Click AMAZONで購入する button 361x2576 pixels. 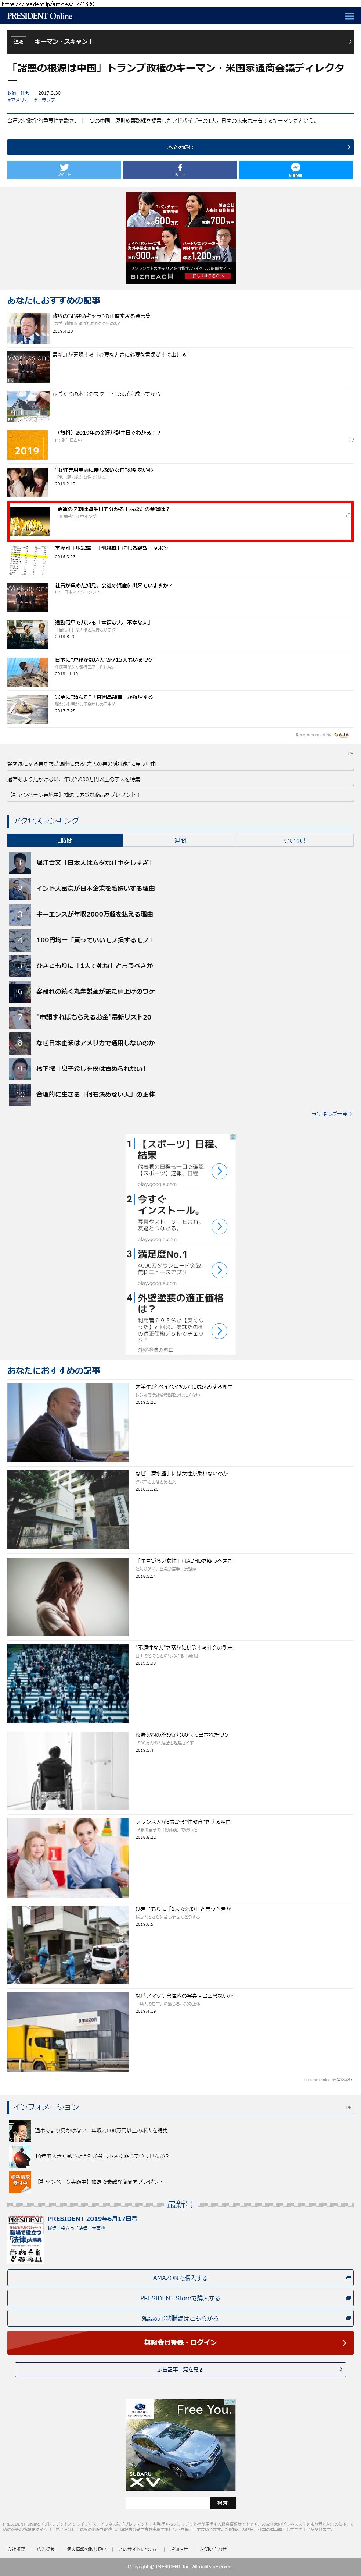181,2278
